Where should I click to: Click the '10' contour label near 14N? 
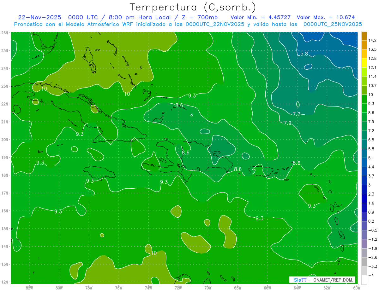click(x=154, y=253)
